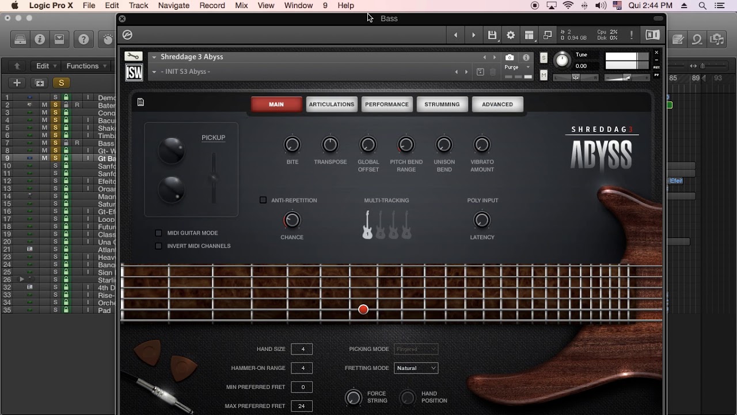Viewport: 737px width, 415px height.
Task: Select the first multi-tracking guitar icon
Action: [x=367, y=225]
